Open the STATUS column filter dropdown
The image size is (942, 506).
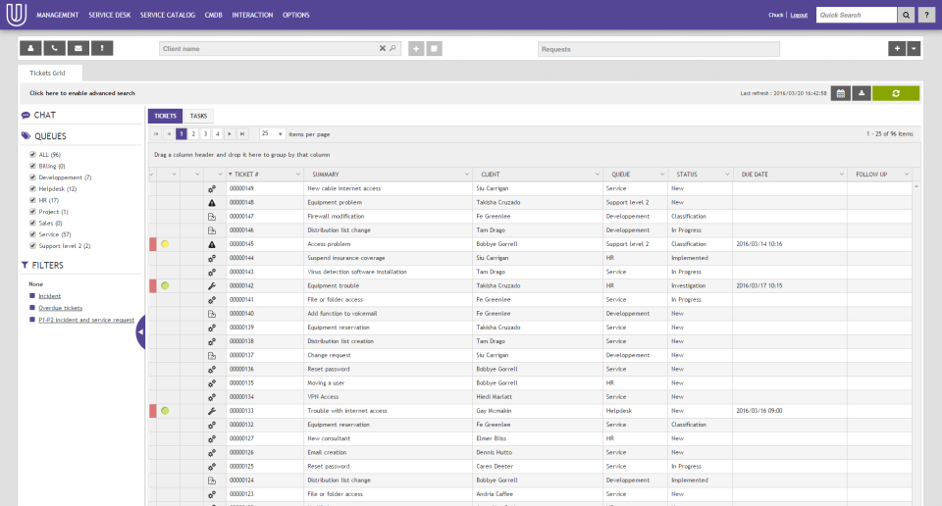tap(727, 175)
